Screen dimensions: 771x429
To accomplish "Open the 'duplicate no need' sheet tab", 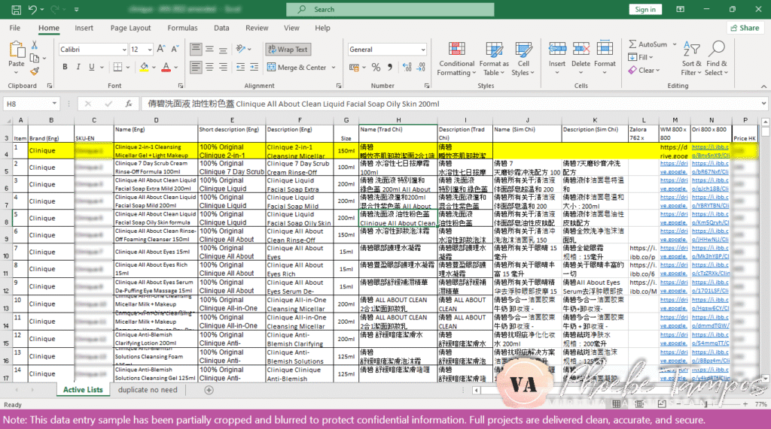I will point(148,390).
